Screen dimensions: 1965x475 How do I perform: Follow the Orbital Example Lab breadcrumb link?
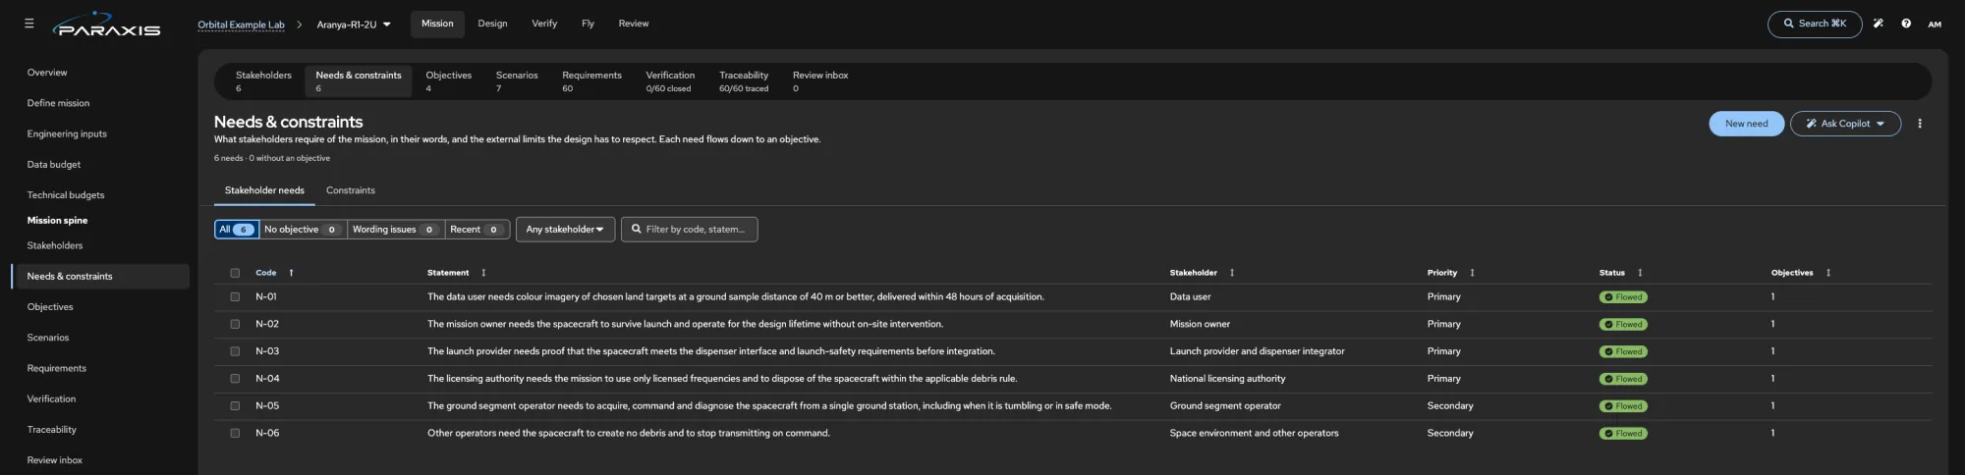[x=241, y=25]
